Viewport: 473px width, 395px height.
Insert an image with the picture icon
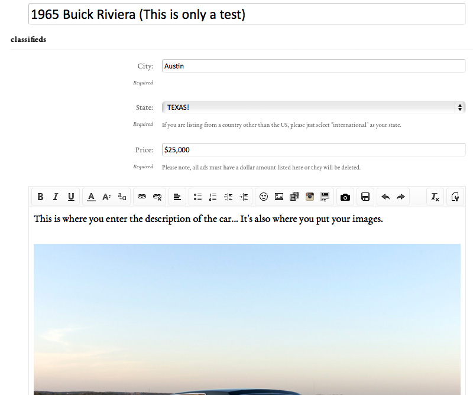click(279, 197)
